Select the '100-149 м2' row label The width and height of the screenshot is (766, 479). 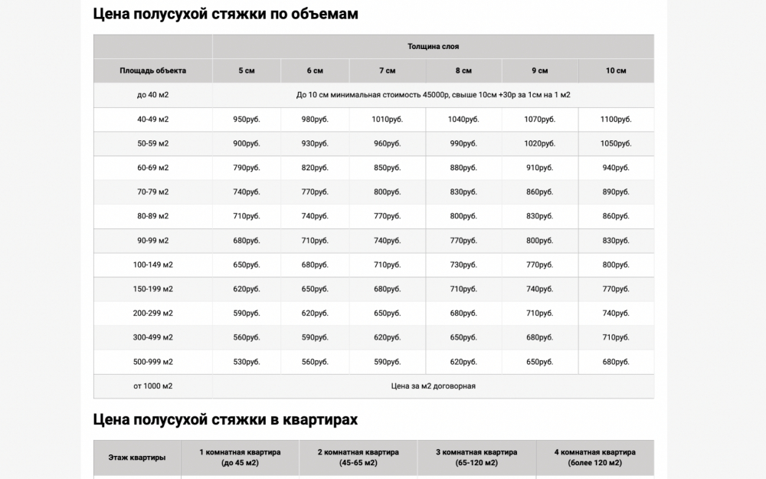(153, 265)
